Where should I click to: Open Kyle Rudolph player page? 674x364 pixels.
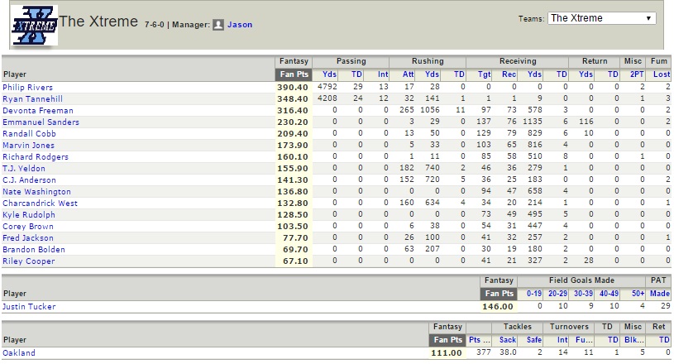[x=29, y=215]
